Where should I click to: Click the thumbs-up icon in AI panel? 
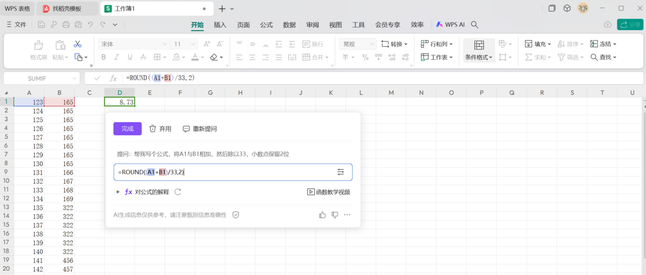(322, 215)
